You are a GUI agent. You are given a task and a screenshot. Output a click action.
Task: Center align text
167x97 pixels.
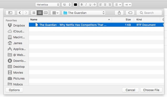[x=105, y=4]
